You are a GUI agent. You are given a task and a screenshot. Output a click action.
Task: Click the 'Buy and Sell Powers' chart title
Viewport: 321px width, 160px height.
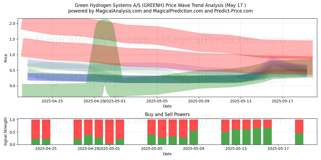(167, 114)
